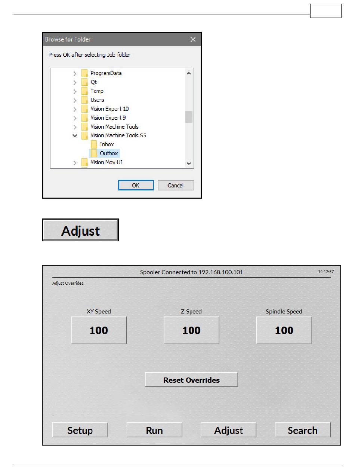Switch to the Search tab
355x474 pixels.
pos(302,430)
